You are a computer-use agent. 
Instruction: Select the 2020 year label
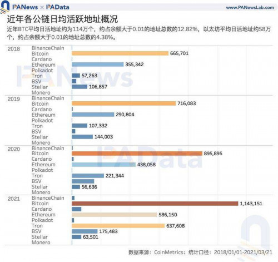pyautogui.click(x=14, y=149)
